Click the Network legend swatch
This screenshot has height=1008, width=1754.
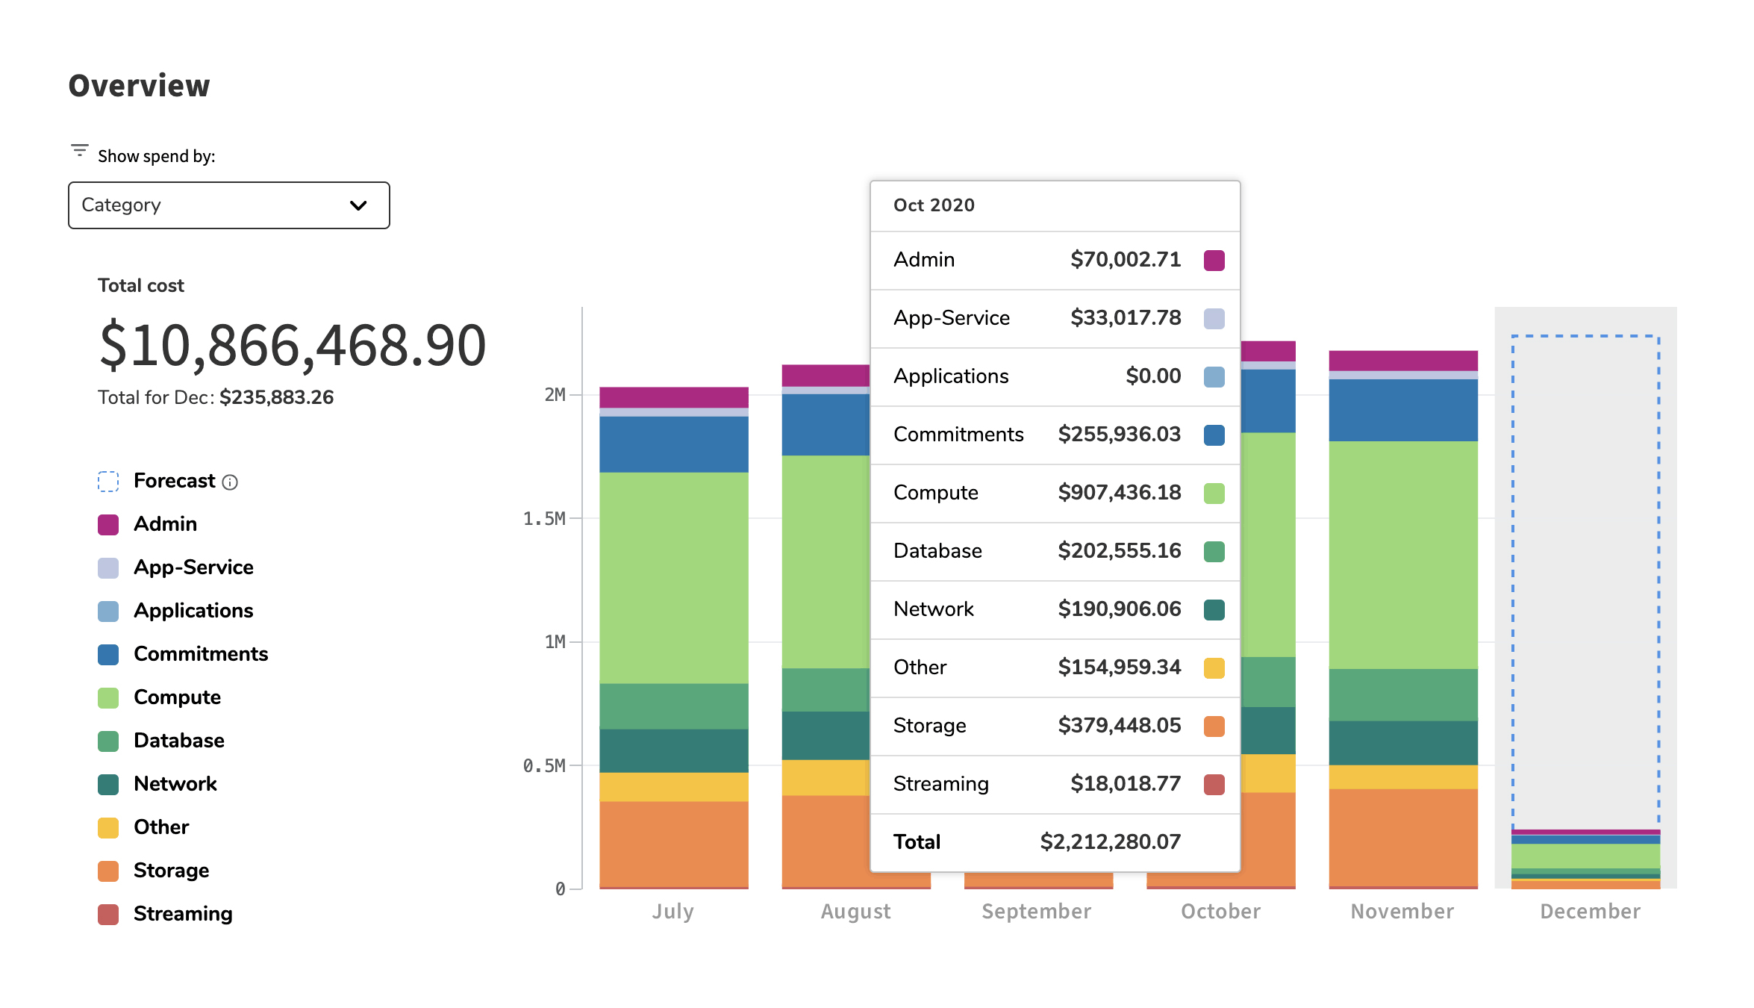(108, 785)
